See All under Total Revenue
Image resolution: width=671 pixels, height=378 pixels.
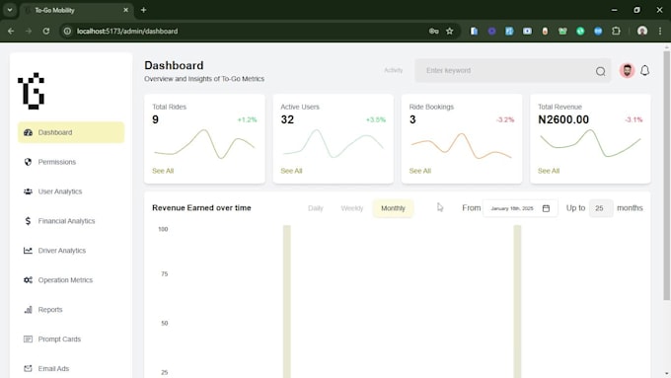tap(549, 171)
